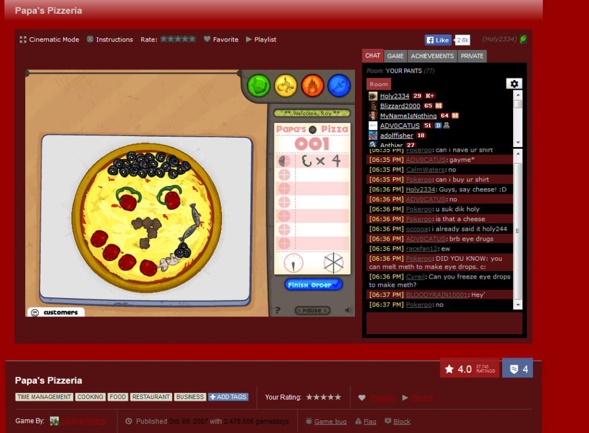Click the FOOD tag
The image size is (589, 433).
point(118,397)
